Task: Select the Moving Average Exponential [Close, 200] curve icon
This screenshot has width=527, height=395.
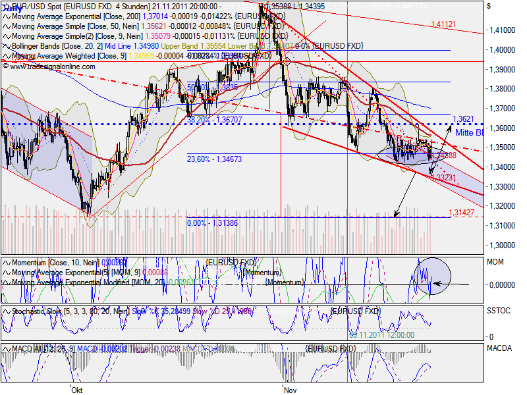Action: tap(5, 16)
